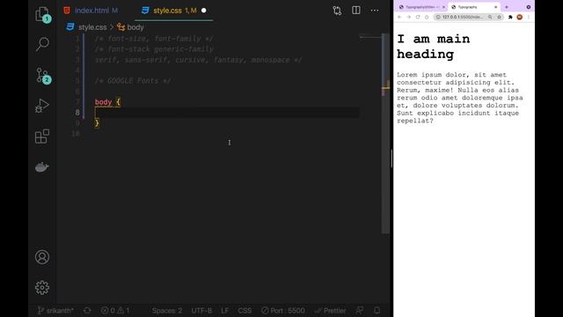Open the editor More Actions ellipsis menu

375,11
